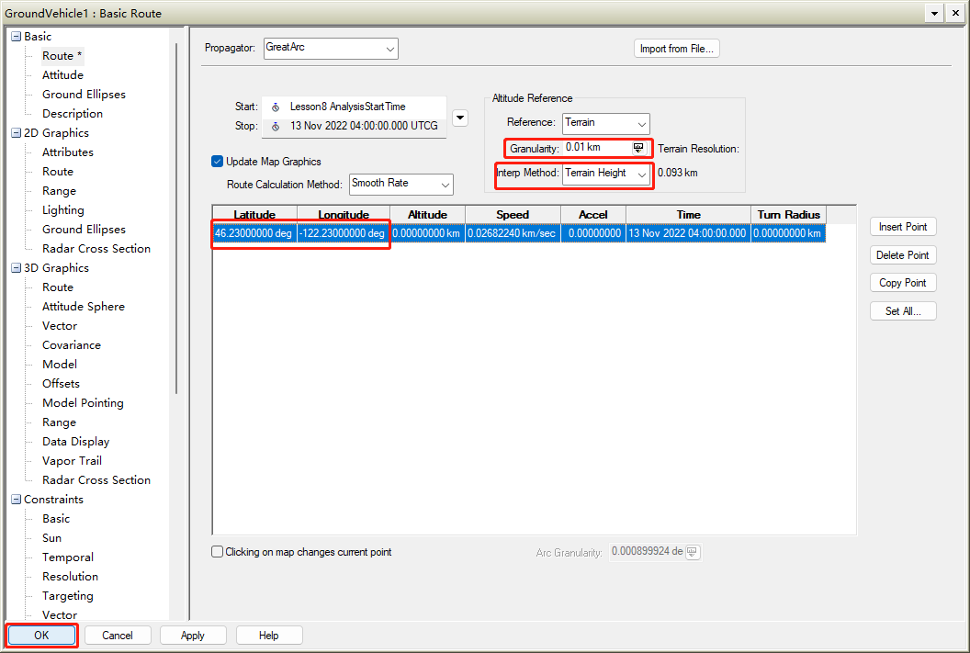
Task: Collapse the 3D Graphics tree section
Action: (x=16, y=268)
